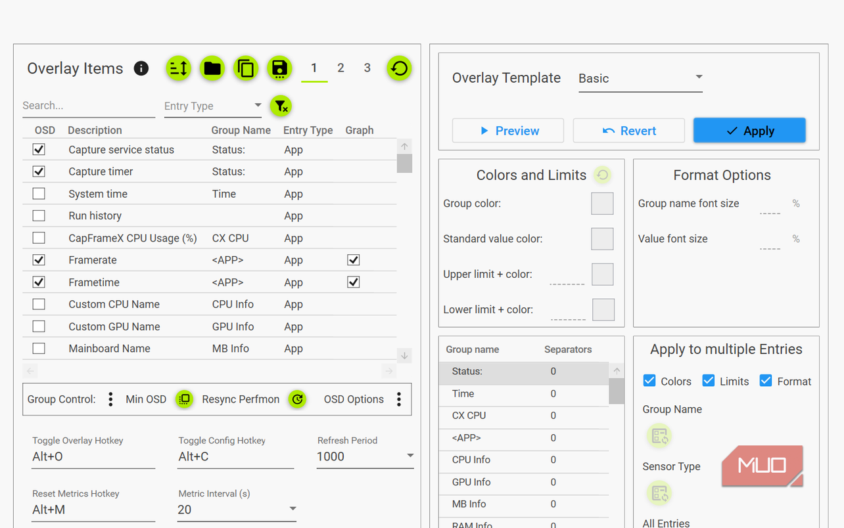Enable OSD for Mainboard Name

coord(39,348)
